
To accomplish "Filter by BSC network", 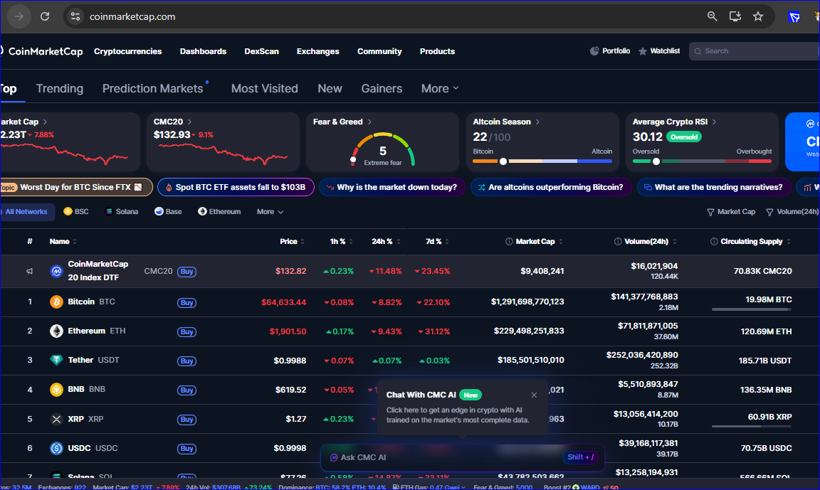I will point(76,211).
